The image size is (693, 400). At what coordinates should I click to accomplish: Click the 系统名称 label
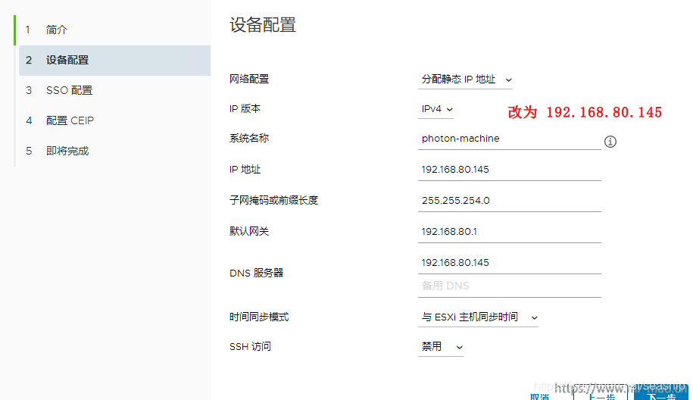pos(249,139)
